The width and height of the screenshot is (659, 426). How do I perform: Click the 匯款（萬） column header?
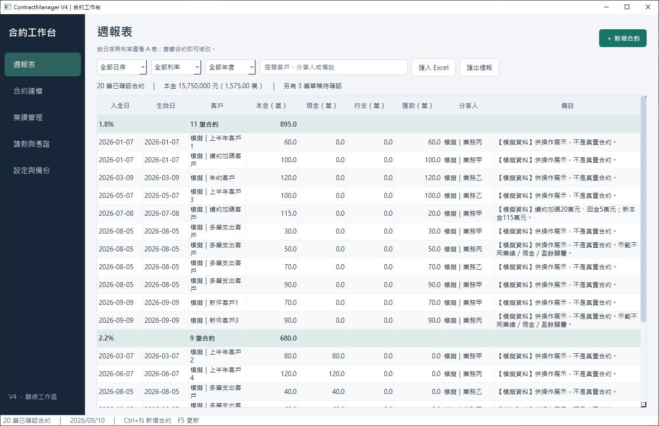418,106
